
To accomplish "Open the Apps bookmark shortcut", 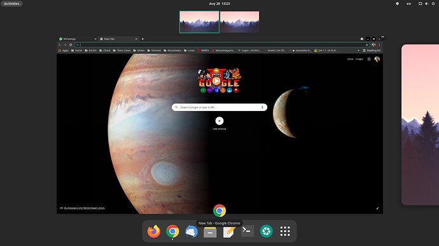I will pos(64,51).
